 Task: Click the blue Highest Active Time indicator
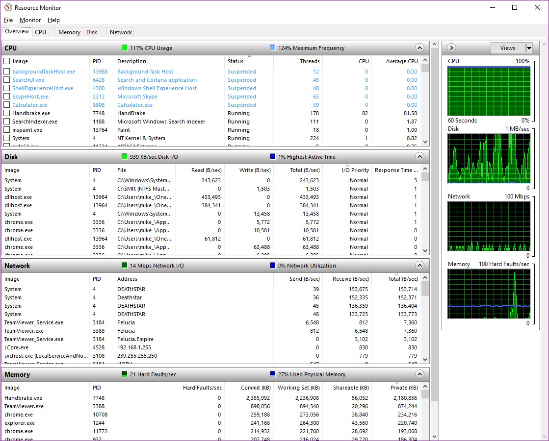[x=273, y=157]
